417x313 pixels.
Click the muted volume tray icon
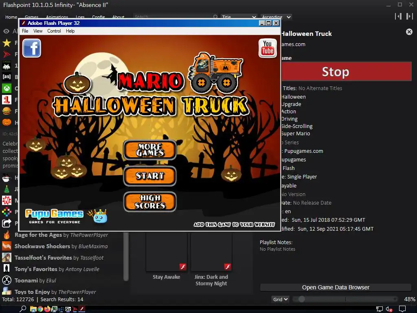pos(389,309)
